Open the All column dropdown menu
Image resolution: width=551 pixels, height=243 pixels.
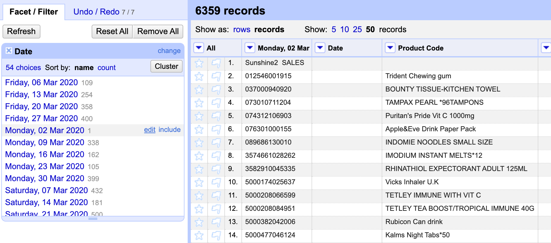tap(199, 48)
